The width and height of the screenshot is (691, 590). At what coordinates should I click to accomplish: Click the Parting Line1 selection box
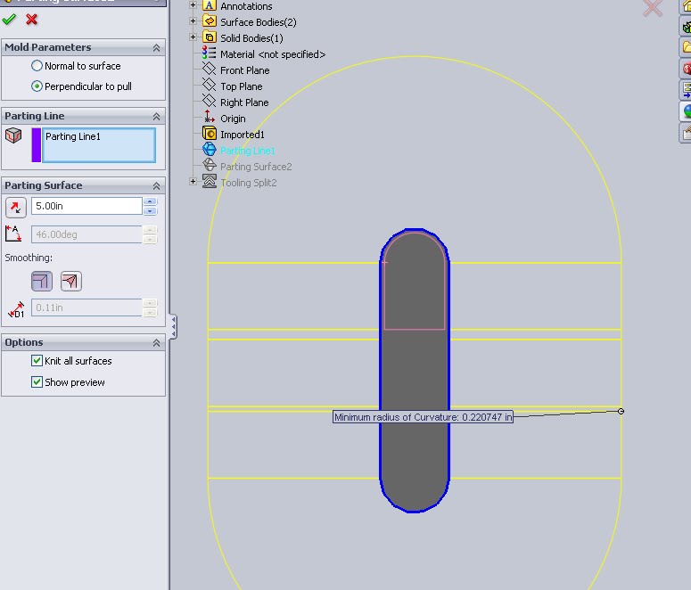(99, 145)
